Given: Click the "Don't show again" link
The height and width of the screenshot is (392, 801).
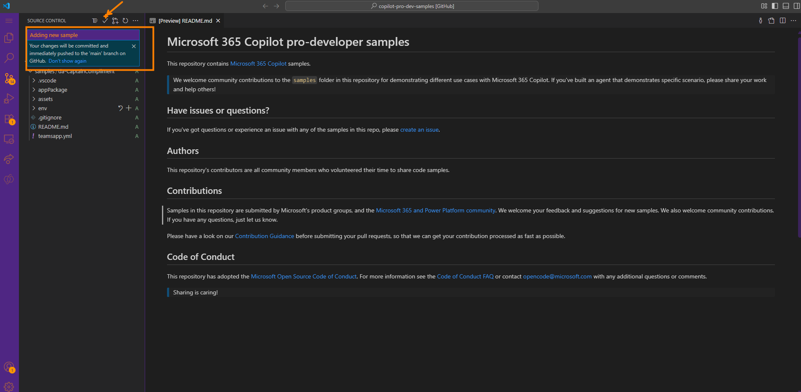Looking at the screenshot, I should [x=67, y=61].
